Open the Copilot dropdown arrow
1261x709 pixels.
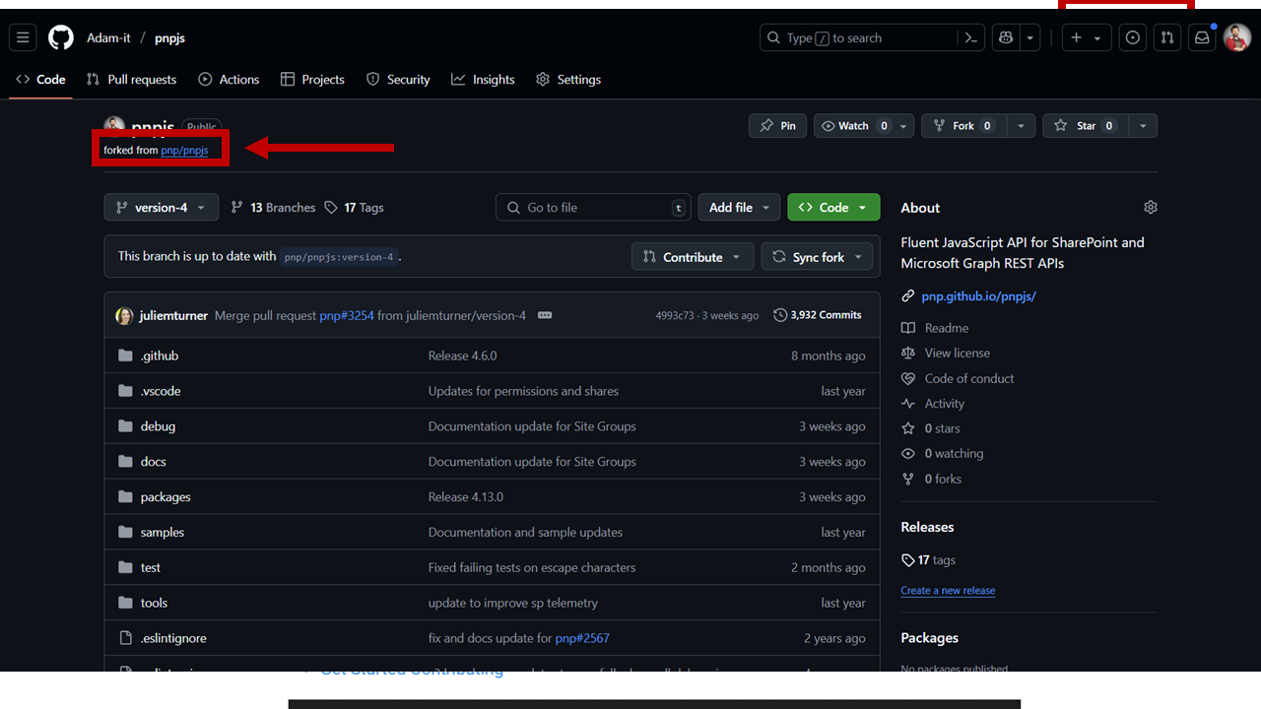(x=1030, y=38)
